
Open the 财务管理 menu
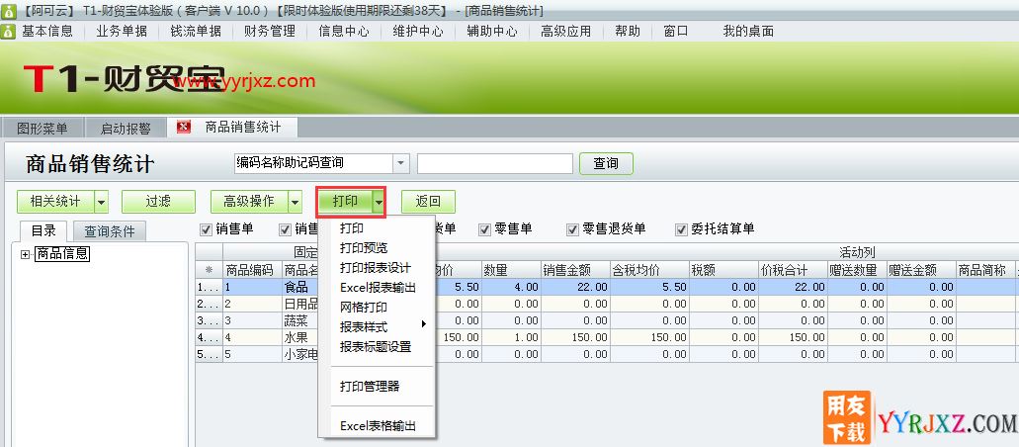270,32
